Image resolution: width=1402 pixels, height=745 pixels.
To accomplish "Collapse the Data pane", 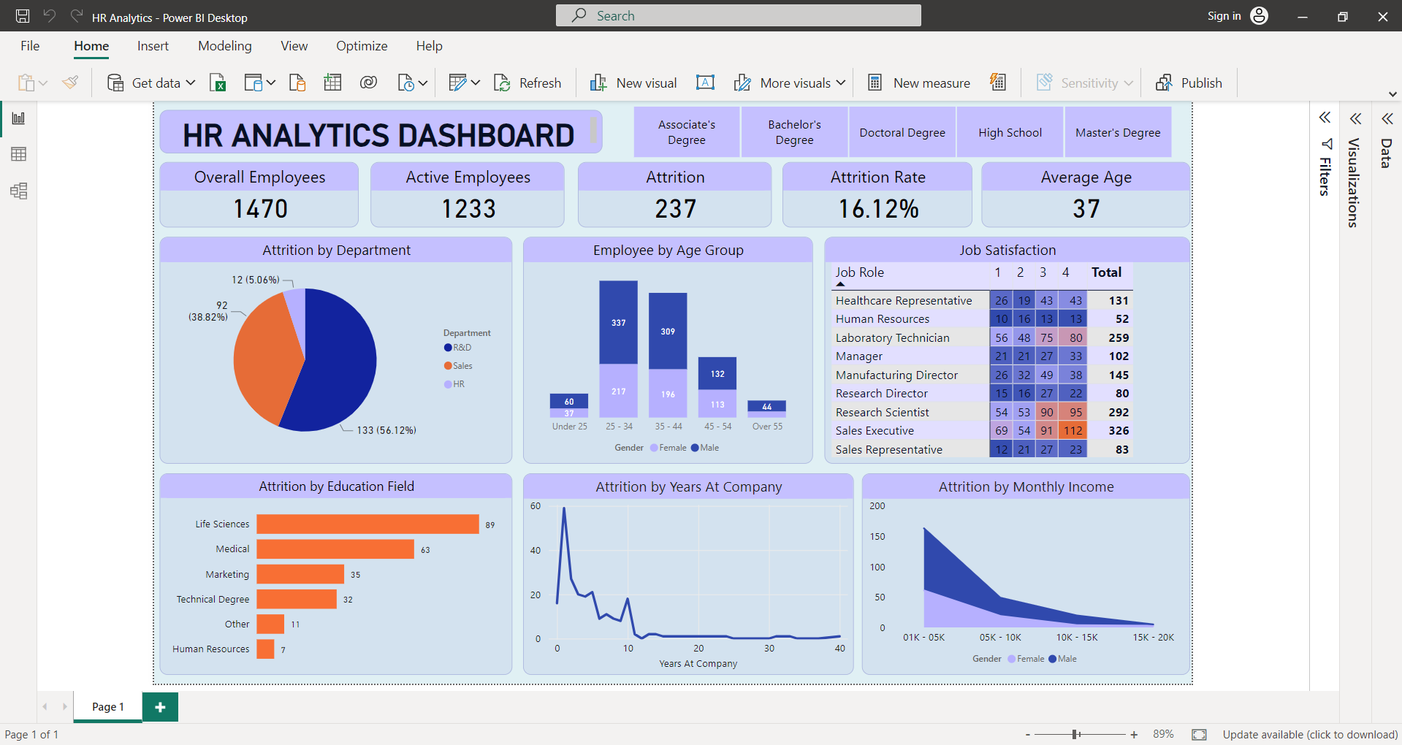I will pos(1387,118).
